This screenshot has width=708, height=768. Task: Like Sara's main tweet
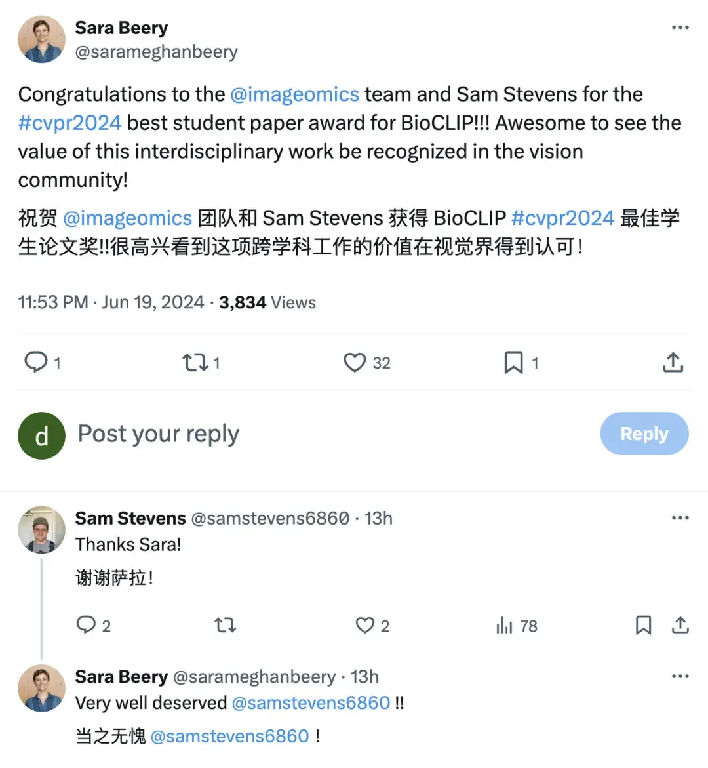(355, 361)
